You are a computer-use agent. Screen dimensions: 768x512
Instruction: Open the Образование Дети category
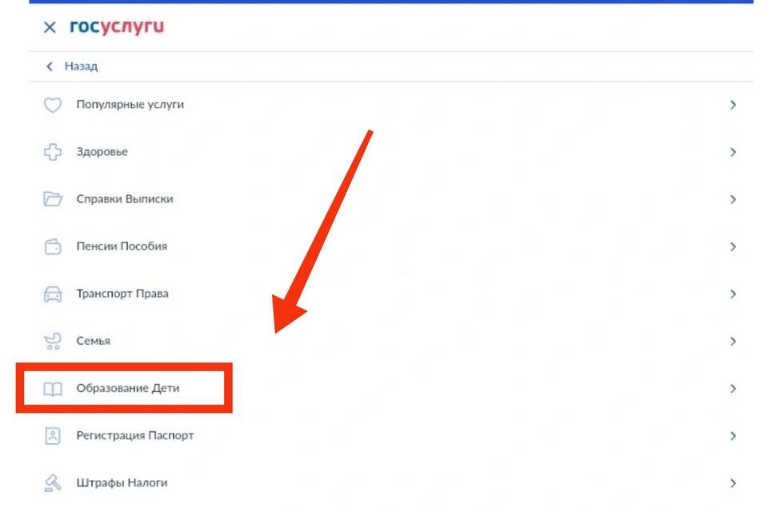click(391, 389)
